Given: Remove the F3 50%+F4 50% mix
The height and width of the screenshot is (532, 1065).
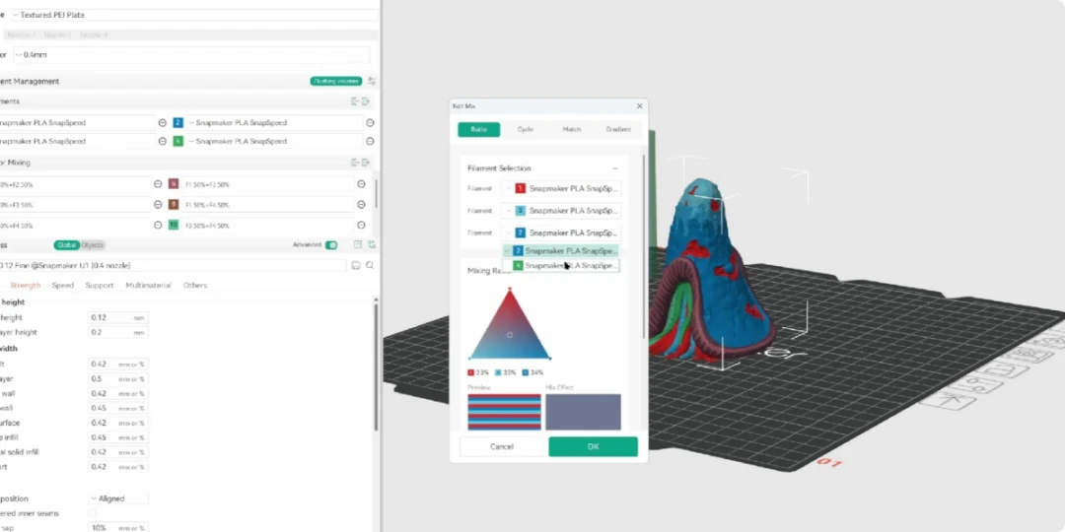Looking at the screenshot, I should pos(361,226).
